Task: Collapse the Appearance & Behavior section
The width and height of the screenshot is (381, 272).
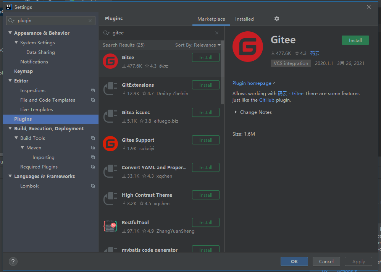Action: (x=10, y=33)
